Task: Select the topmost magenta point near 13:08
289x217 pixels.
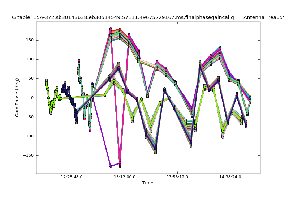Action: 111,29
